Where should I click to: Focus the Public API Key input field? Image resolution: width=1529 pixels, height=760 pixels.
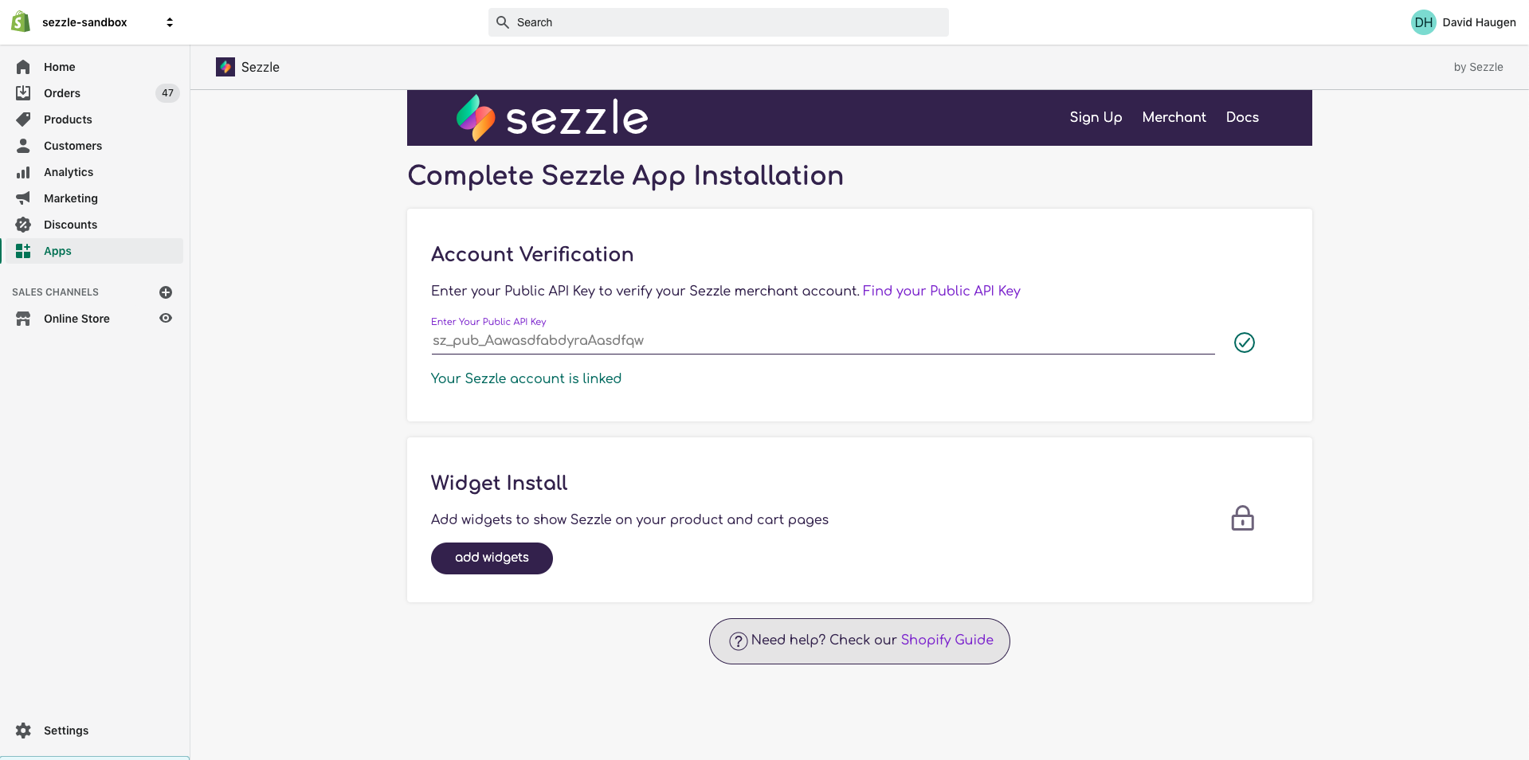pos(822,341)
